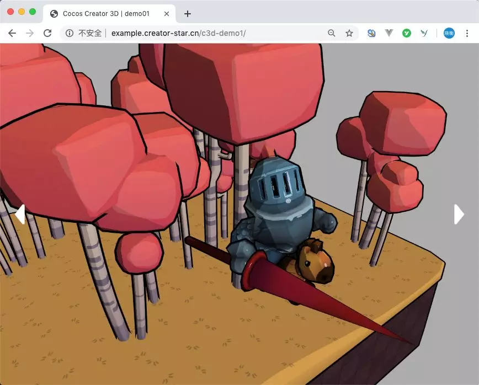The height and width of the screenshot is (385, 479).
Task: Click the brown horse head
Action: (x=316, y=263)
